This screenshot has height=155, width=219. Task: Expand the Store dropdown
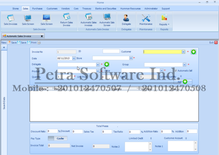pyautogui.click(x=131, y=58)
